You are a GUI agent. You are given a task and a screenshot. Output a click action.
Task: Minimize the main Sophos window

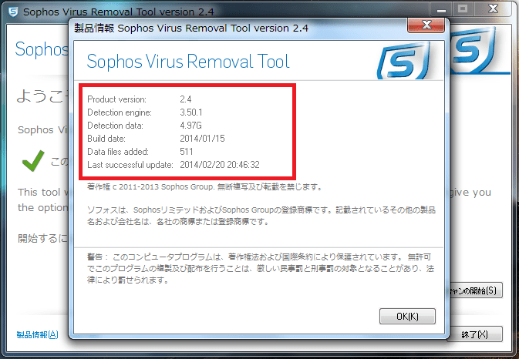(x=441, y=9)
